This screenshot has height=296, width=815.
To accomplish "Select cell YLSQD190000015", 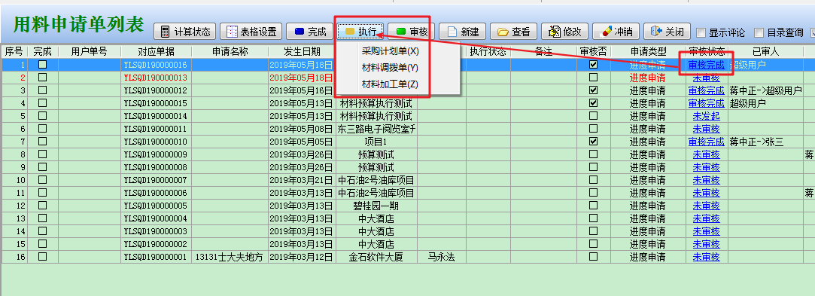I will tap(156, 103).
